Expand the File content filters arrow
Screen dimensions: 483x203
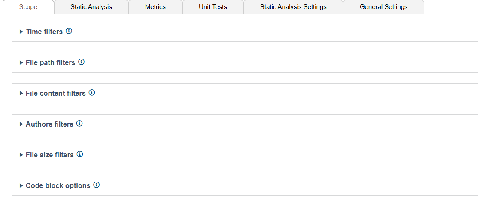click(x=21, y=93)
